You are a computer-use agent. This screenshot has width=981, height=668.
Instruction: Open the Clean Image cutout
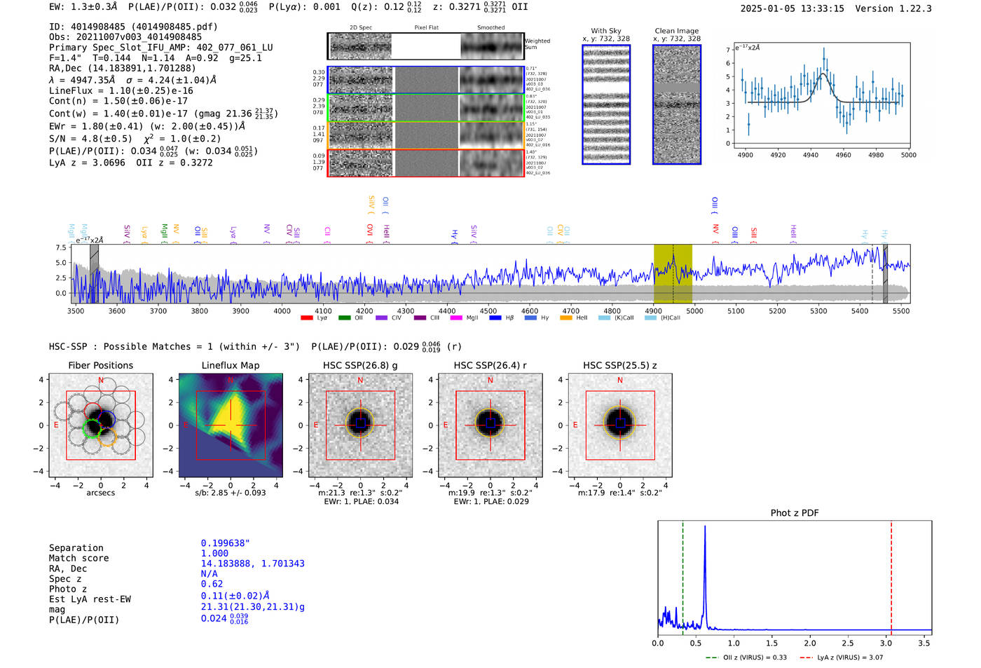[x=677, y=104]
